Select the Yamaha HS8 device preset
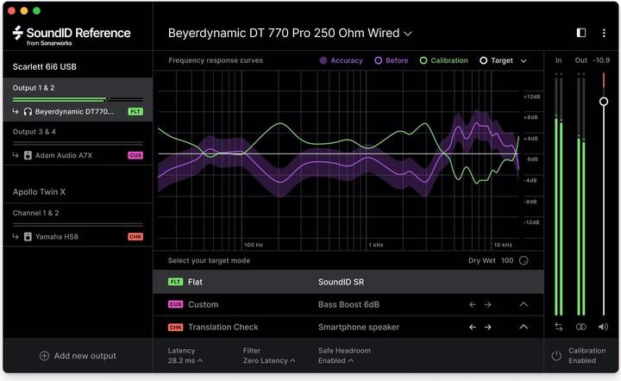This screenshot has height=381, width=621. [x=57, y=236]
